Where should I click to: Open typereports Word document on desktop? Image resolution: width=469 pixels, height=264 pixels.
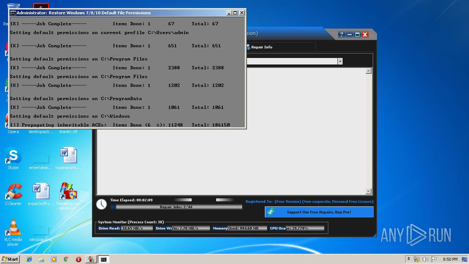click(x=68, y=159)
